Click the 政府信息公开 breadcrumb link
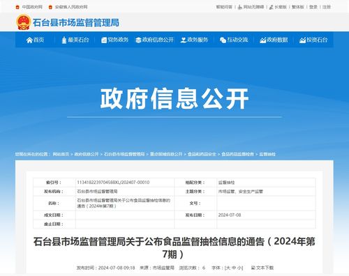 [87, 154]
